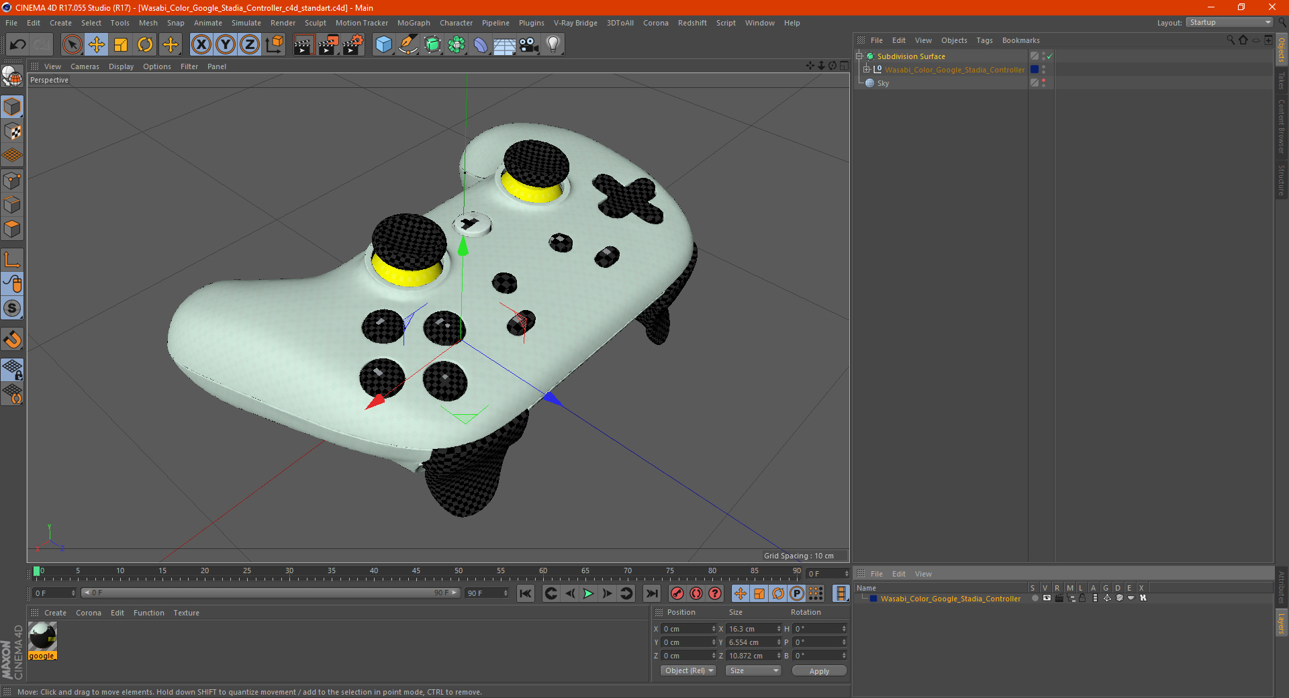Image resolution: width=1289 pixels, height=698 pixels.
Task: Click the X position input field
Action: coord(689,629)
